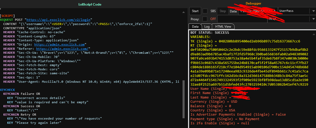The image size is (316, 128).
Task: Switch to the Log tab
Action: click(x=207, y=26)
